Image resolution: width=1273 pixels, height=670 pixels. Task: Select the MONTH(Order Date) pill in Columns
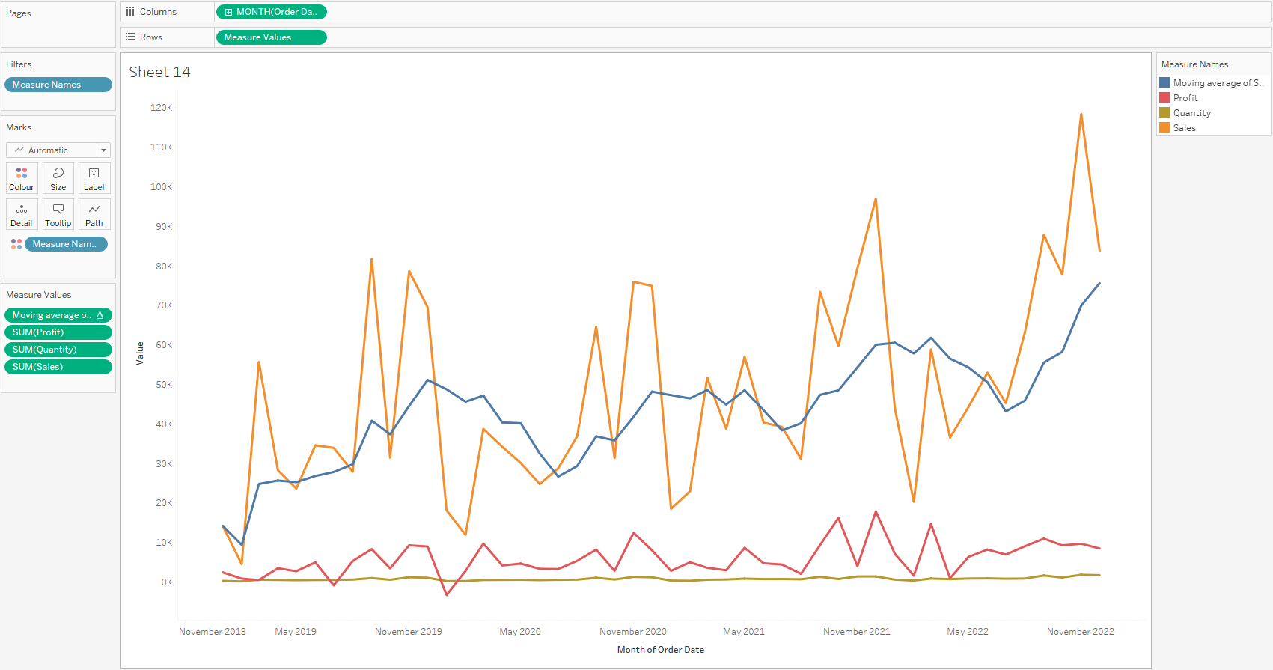(271, 12)
